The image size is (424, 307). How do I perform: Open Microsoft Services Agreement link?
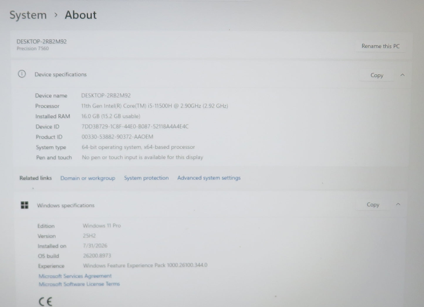click(x=75, y=276)
